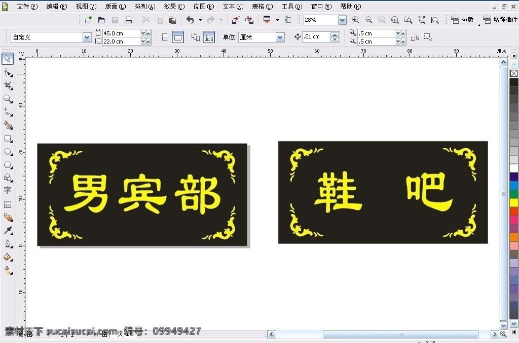
Task: Open the 位图 menu
Action: click(x=204, y=7)
